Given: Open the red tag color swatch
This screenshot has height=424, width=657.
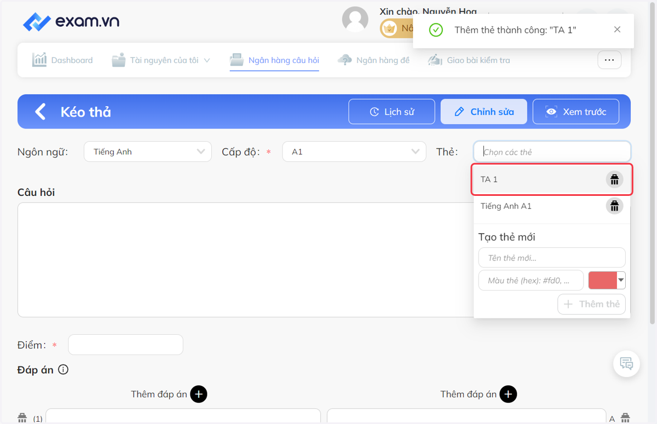Looking at the screenshot, I should coord(602,280).
